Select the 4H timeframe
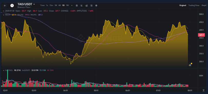 click(60, 5)
